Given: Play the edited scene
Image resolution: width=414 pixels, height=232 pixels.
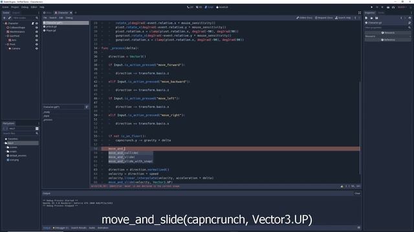Looking at the screenshot, I should [388, 7].
